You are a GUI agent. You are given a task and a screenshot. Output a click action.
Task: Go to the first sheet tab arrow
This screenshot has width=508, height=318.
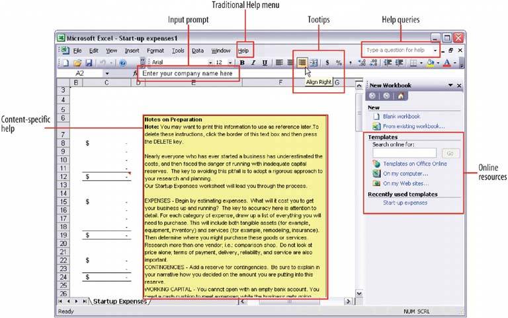(60, 302)
